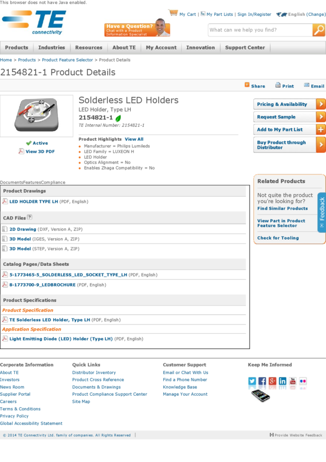Viewport: 326px width, 462px height.
Task: Click the My Part Lists icon
Action: (x=203, y=14)
